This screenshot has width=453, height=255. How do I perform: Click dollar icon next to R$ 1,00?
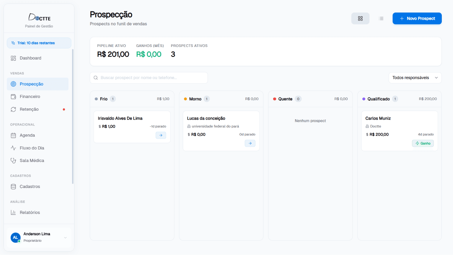coord(100,127)
